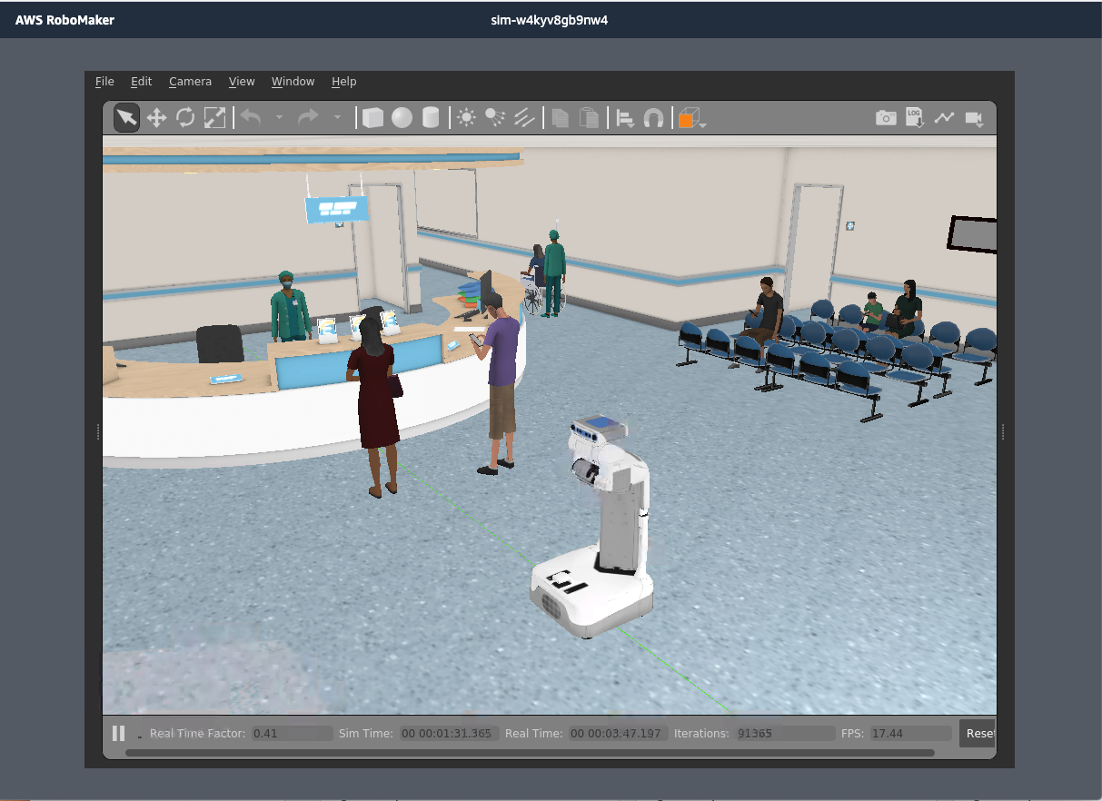The width and height of the screenshot is (1102, 801).
Task: Click the black office chair behind desk
Action: [x=219, y=345]
